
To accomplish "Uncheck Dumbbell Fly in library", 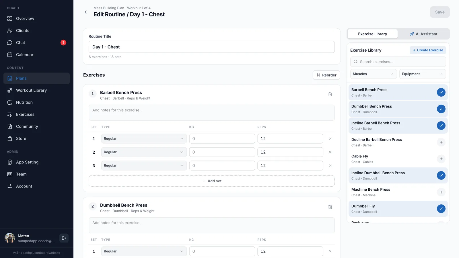I will coord(441,209).
